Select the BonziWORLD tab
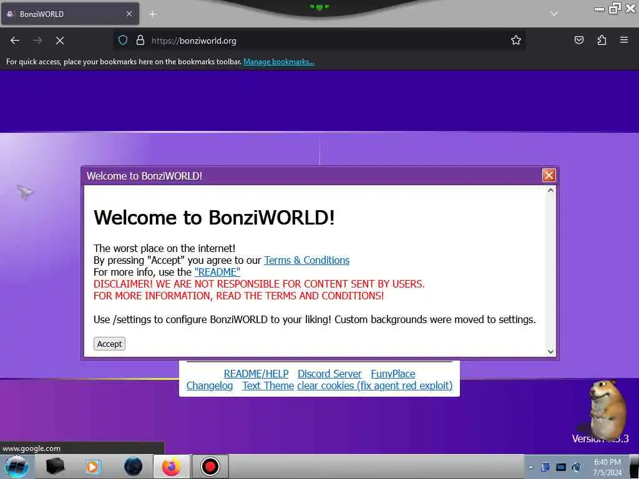The image size is (639, 479). point(70,14)
